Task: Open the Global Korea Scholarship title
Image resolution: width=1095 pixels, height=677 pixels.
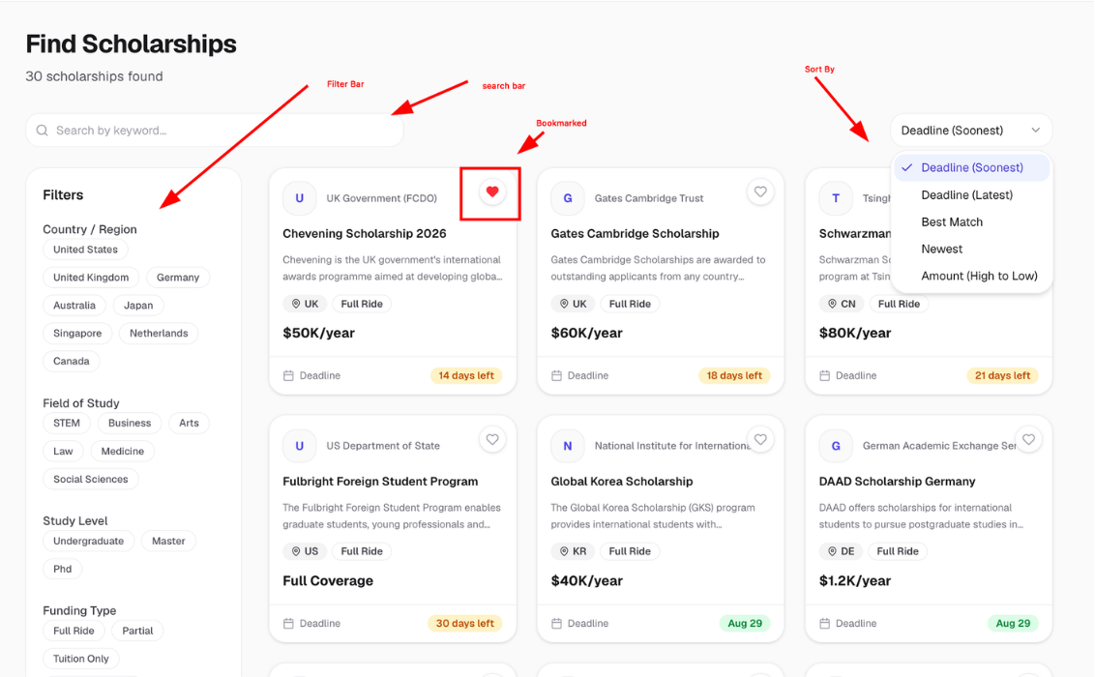Action: pos(622,482)
